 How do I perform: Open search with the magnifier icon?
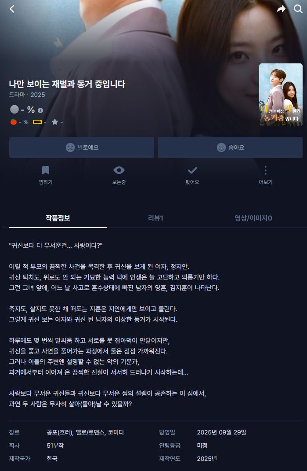(x=298, y=9)
